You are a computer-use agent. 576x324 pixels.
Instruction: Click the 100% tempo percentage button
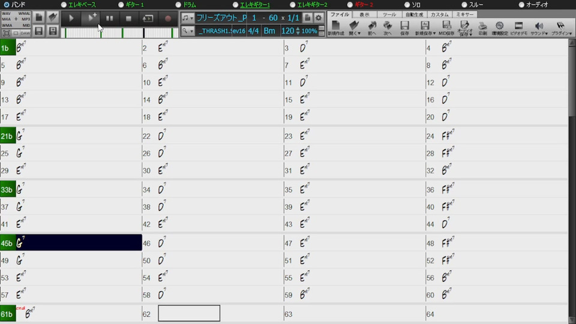pos(310,31)
